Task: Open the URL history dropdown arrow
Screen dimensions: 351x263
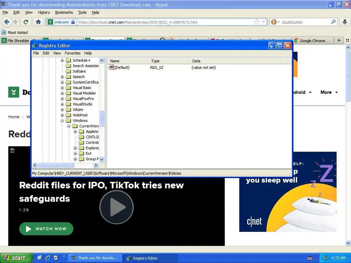Action: (264, 22)
